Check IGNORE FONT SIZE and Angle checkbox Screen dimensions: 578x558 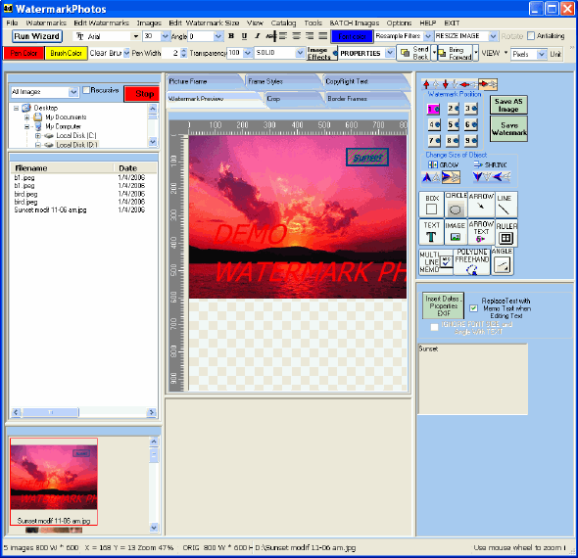(435, 327)
